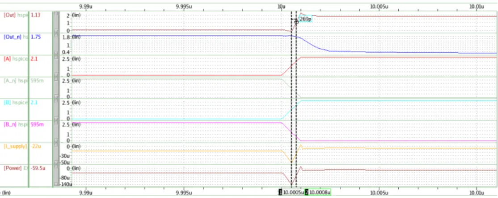This screenshot has width=498, height=198.
Task: Click the down arrow of Out_n panel
Action: tap(56, 53)
